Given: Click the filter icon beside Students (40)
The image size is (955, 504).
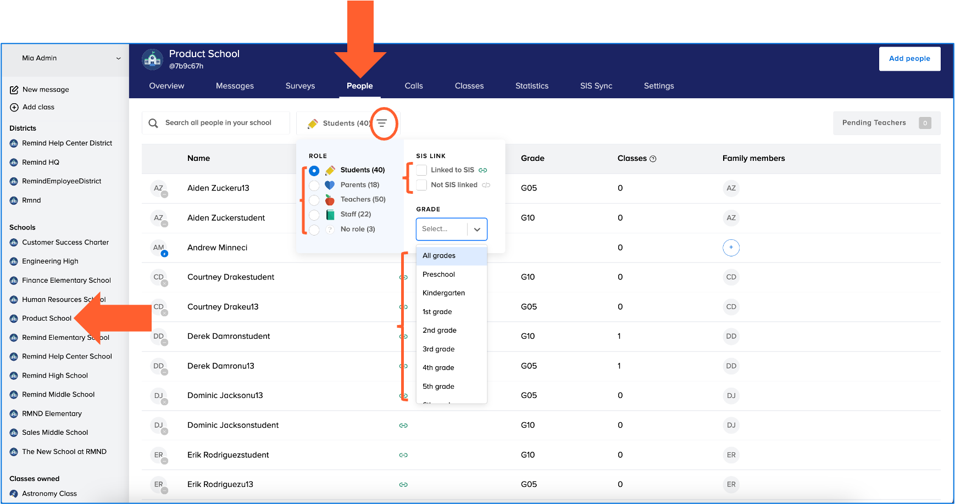Looking at the screenshot, I should click(382, 123).
